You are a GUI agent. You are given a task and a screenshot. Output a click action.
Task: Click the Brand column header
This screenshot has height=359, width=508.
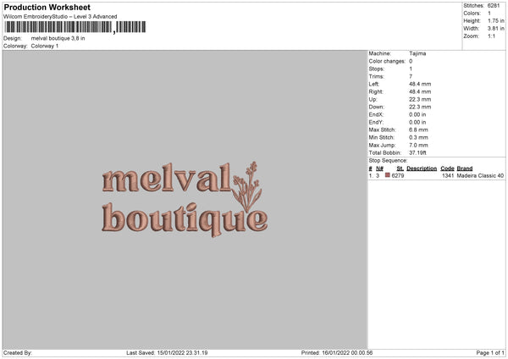[465, 168]
